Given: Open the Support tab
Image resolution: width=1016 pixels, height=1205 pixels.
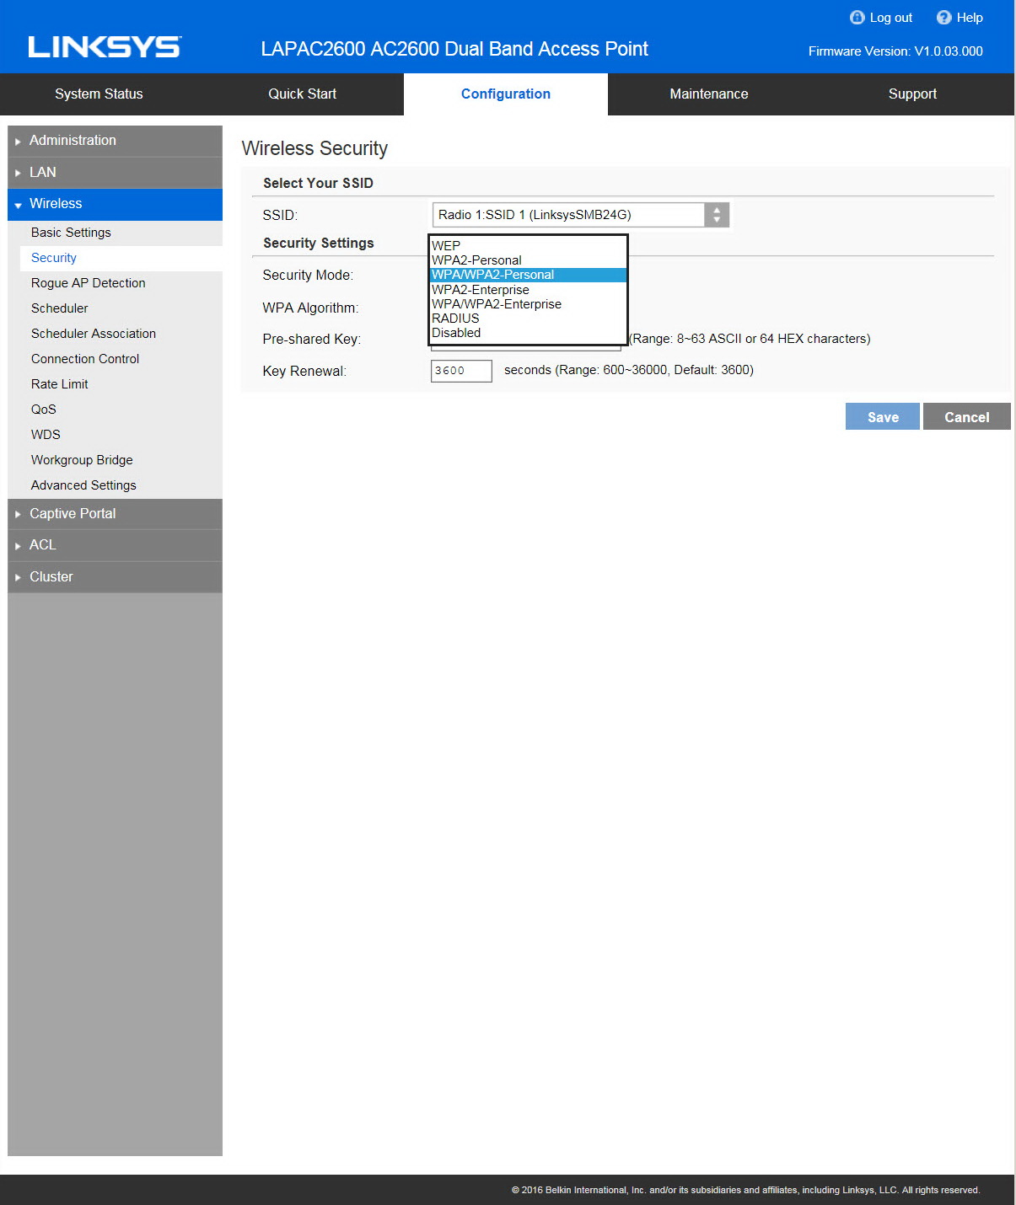Looking at the screenshot, I should click(912, 94).
